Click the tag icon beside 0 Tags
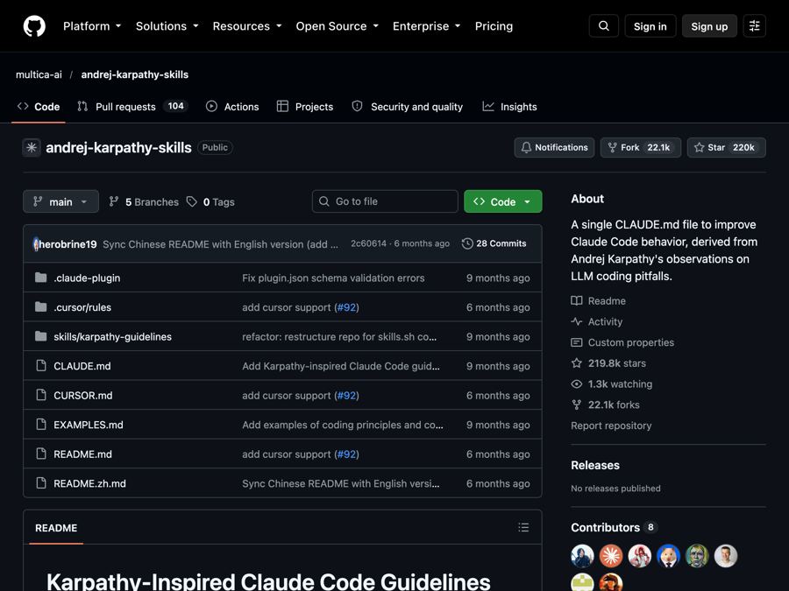Screen dimensions: 789x591 pyautogui.click(x=192, y=201)
